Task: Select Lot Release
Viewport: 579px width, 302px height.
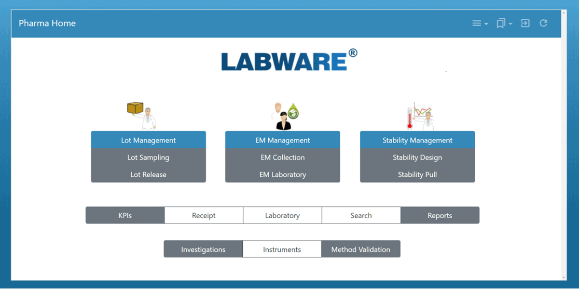Action: coord(148,174)
